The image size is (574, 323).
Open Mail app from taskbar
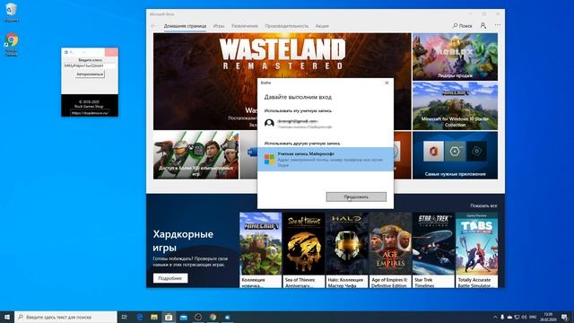point(183,317)
